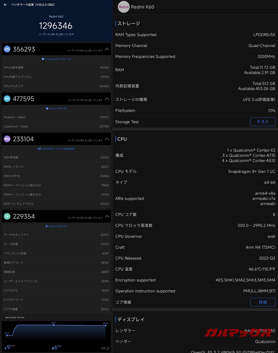Select the MEM score badge icon
278x353 pixels.
[7, 139]
